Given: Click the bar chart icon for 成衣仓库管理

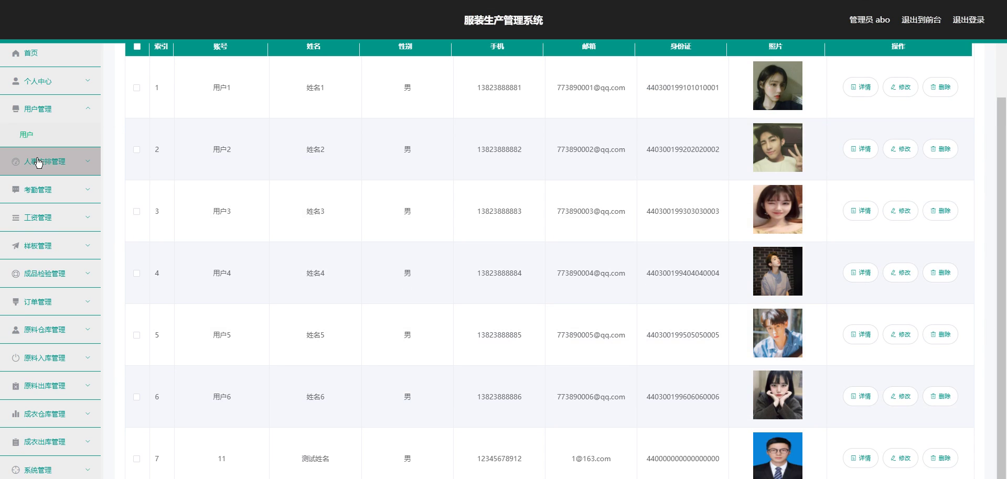Looking at the screenshot, I should click(16, 413).
